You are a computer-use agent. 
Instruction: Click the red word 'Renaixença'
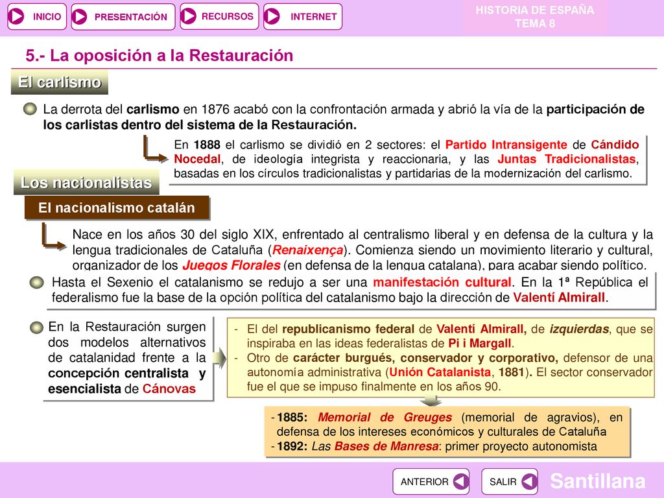click(x=308, y=250)
